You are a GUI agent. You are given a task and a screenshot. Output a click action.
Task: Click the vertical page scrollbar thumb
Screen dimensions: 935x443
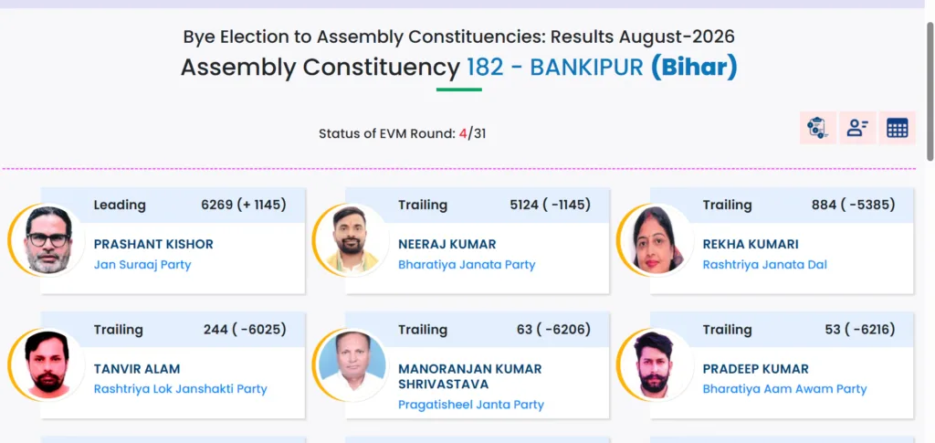pyautogui.click(x=930, y=90)
